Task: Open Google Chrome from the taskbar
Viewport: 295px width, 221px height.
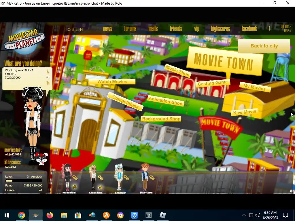Action: 21,215
